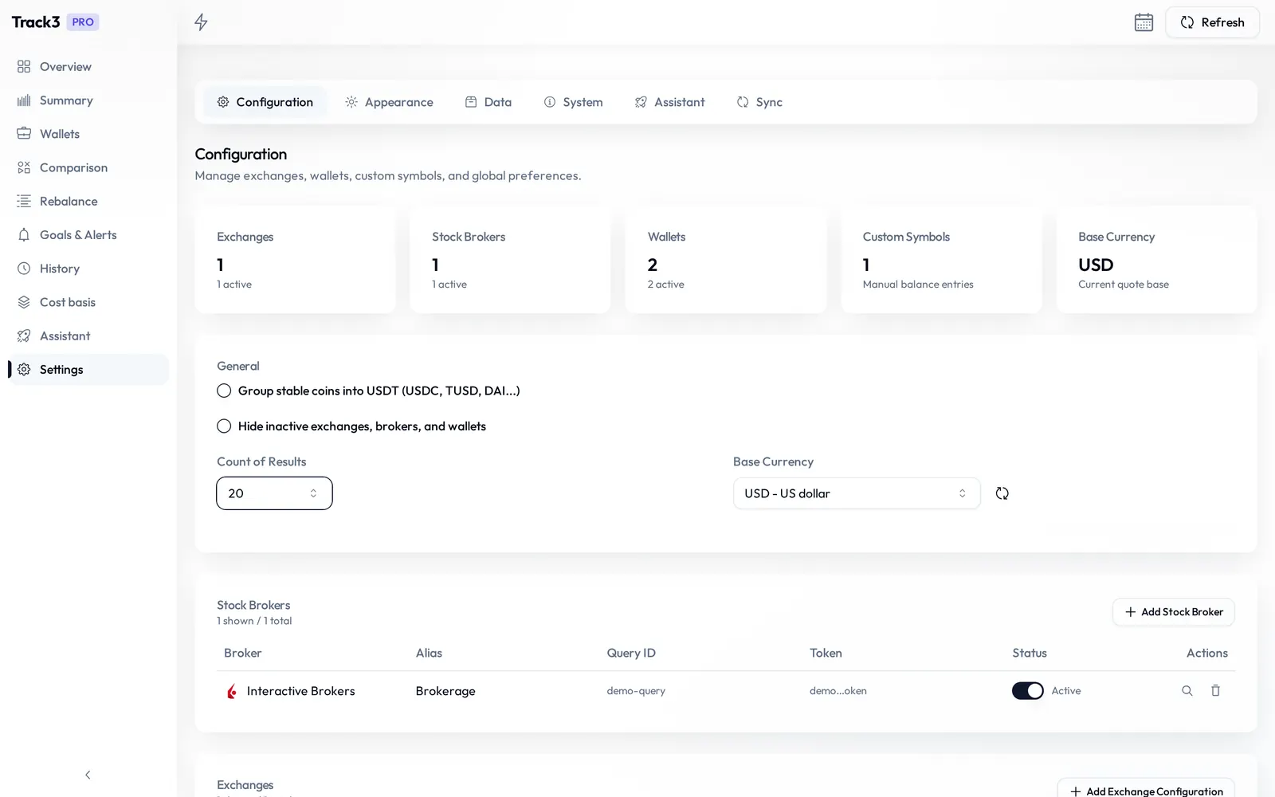This screenshot has height=797, width=1275.
Task: Click Add Stock Broker button
Action: (1173, 612)
